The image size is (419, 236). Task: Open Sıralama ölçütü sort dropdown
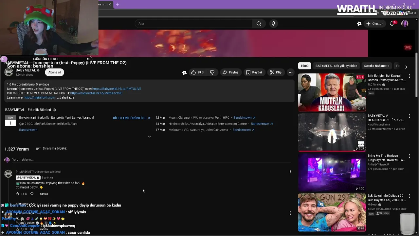(51, 148)
